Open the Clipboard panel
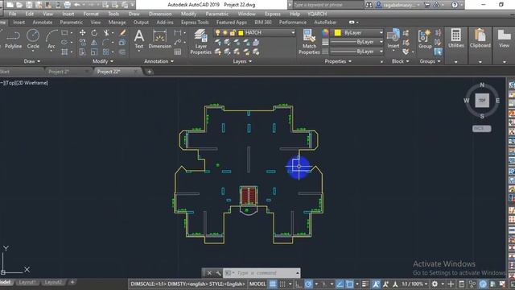 480,39
